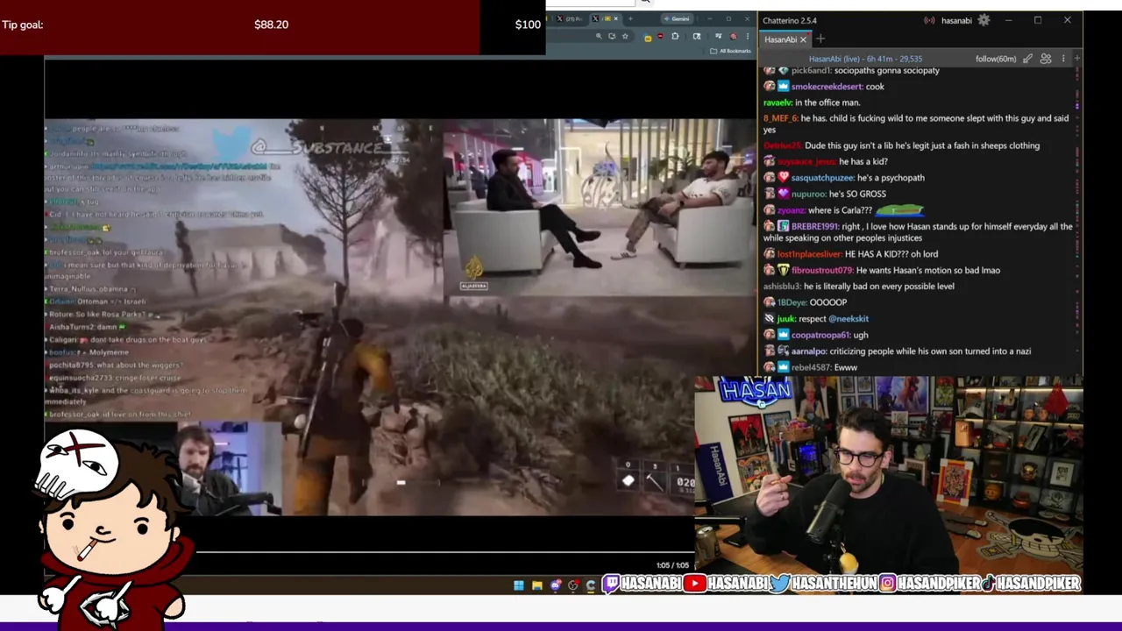
Task: Click the $88.20 tip amount
Action: click(271, 25)
